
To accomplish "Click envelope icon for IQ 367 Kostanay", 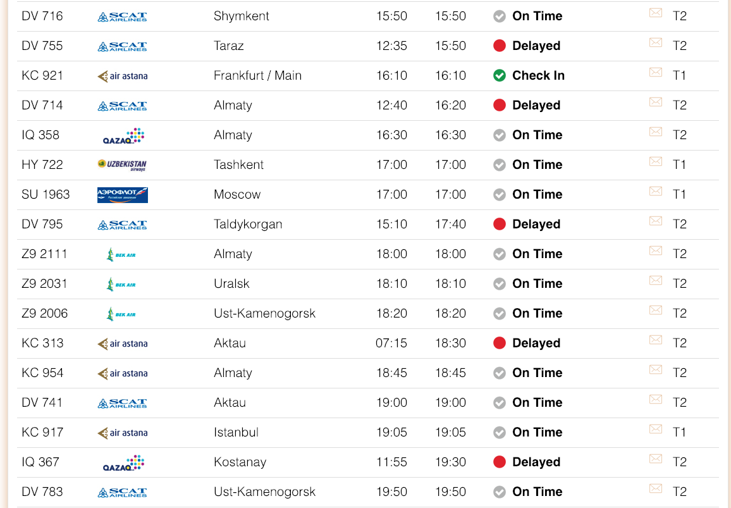I will 656,459.
